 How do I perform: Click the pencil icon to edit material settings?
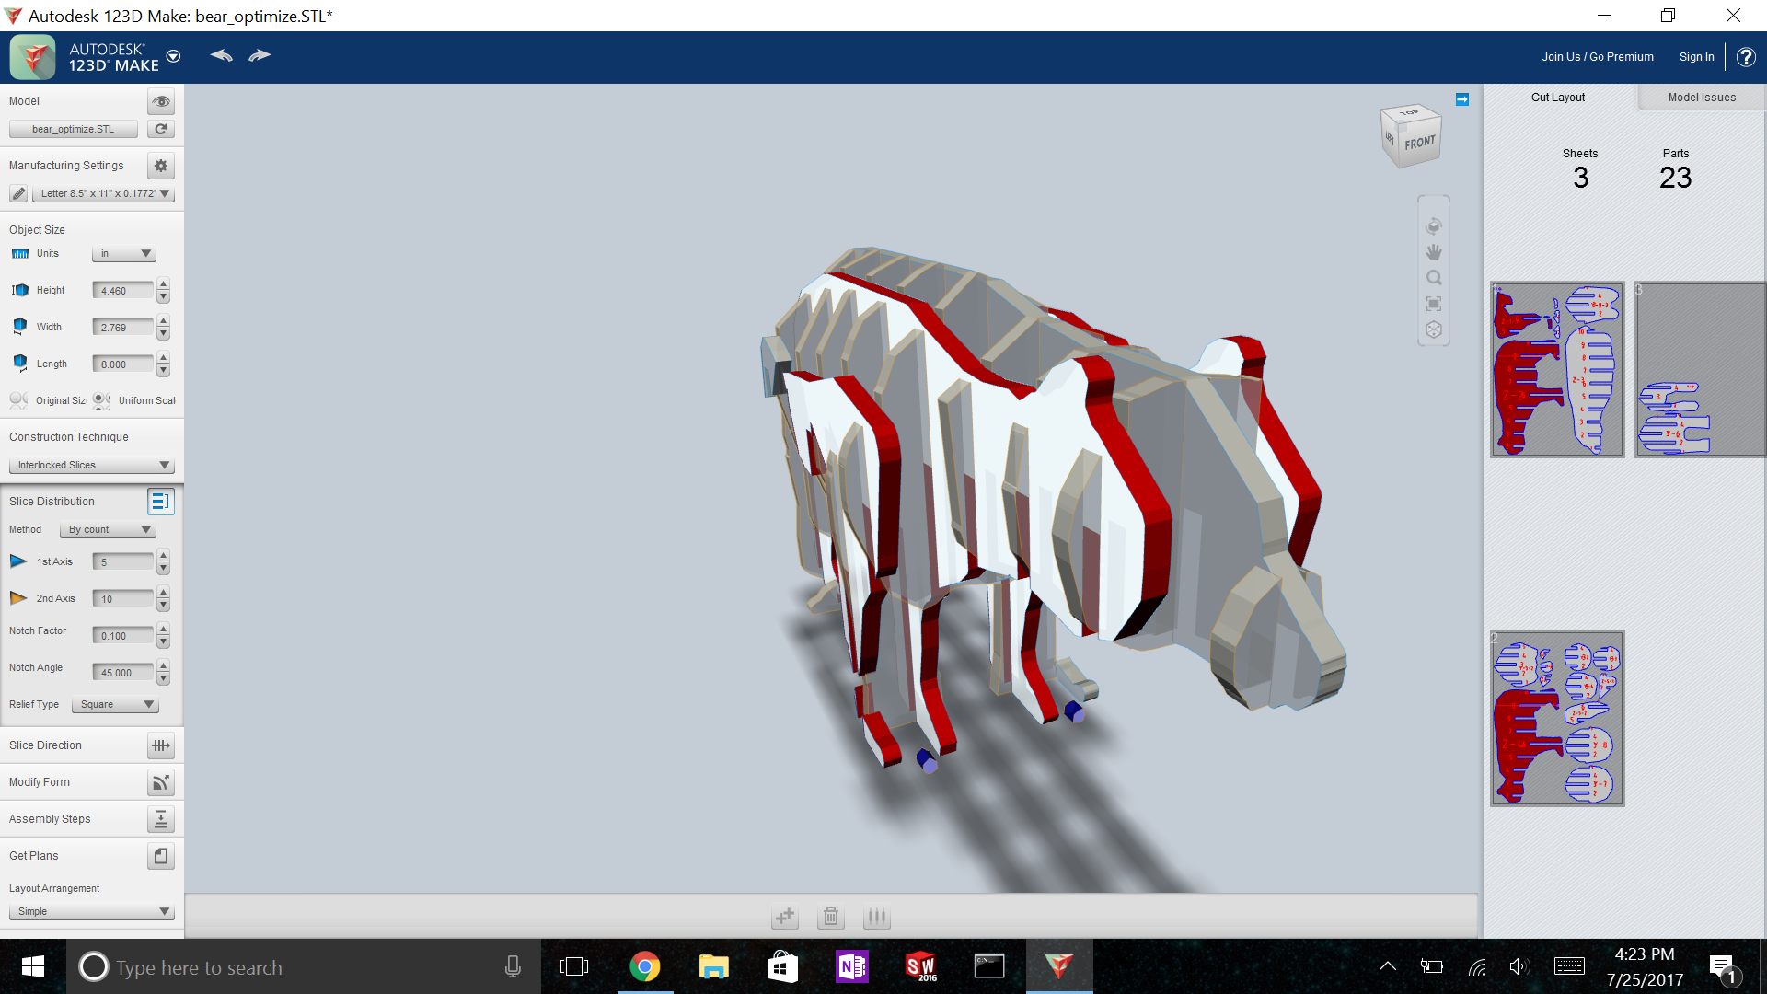click(18, 193)
